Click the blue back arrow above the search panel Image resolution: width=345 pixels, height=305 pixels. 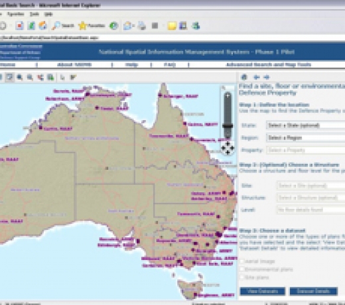[256, 77]
